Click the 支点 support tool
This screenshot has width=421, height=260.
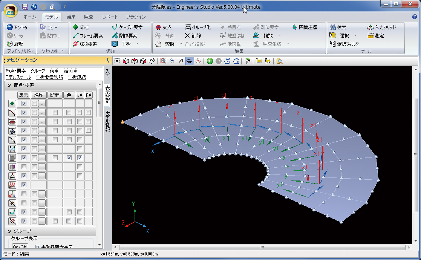pos(164,27)
